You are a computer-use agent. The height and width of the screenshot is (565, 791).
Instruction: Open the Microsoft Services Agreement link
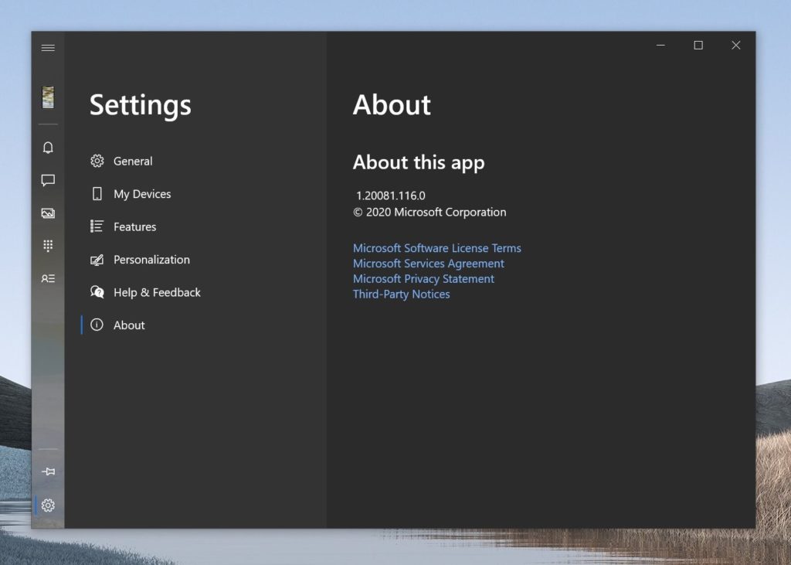coord(428,264)
